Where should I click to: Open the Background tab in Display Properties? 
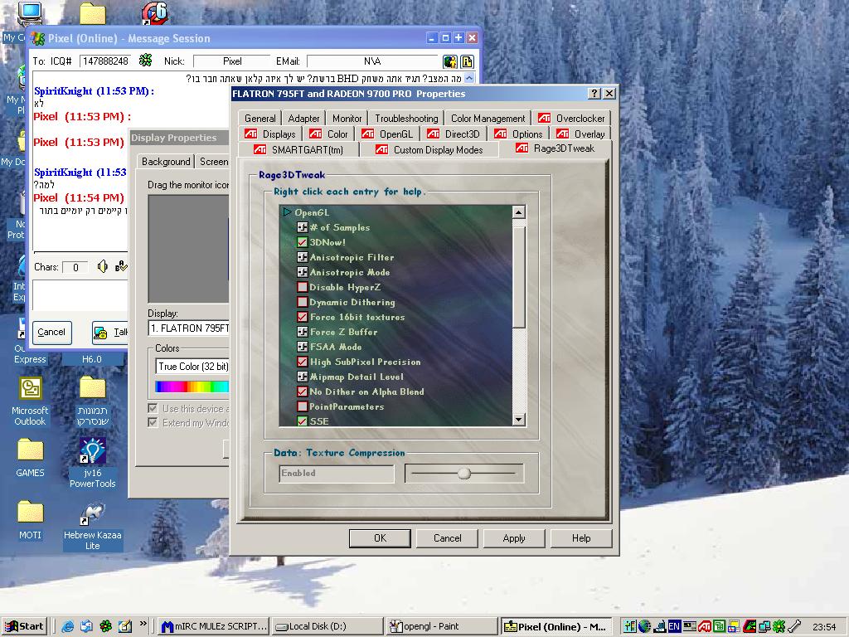pos(166,162)
